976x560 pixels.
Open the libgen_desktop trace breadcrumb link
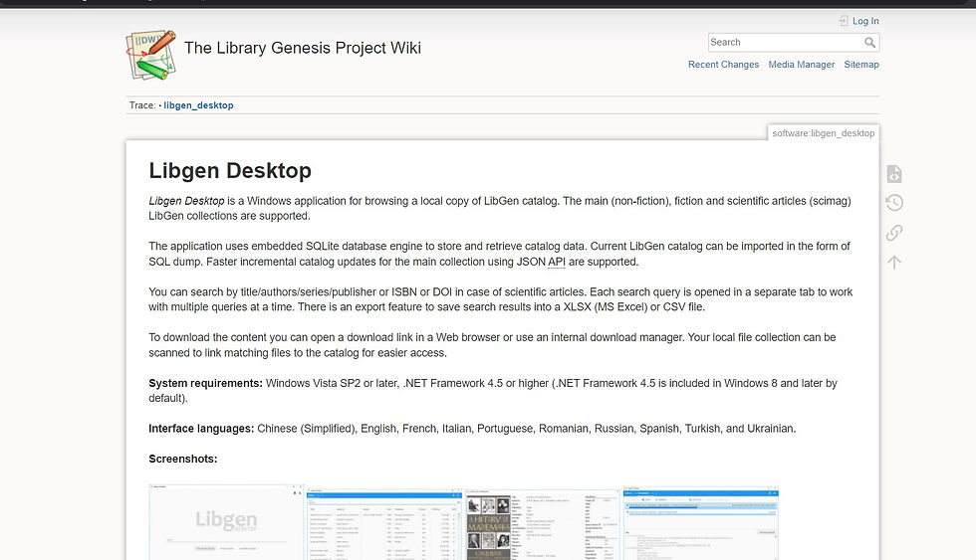coord(198,105)
